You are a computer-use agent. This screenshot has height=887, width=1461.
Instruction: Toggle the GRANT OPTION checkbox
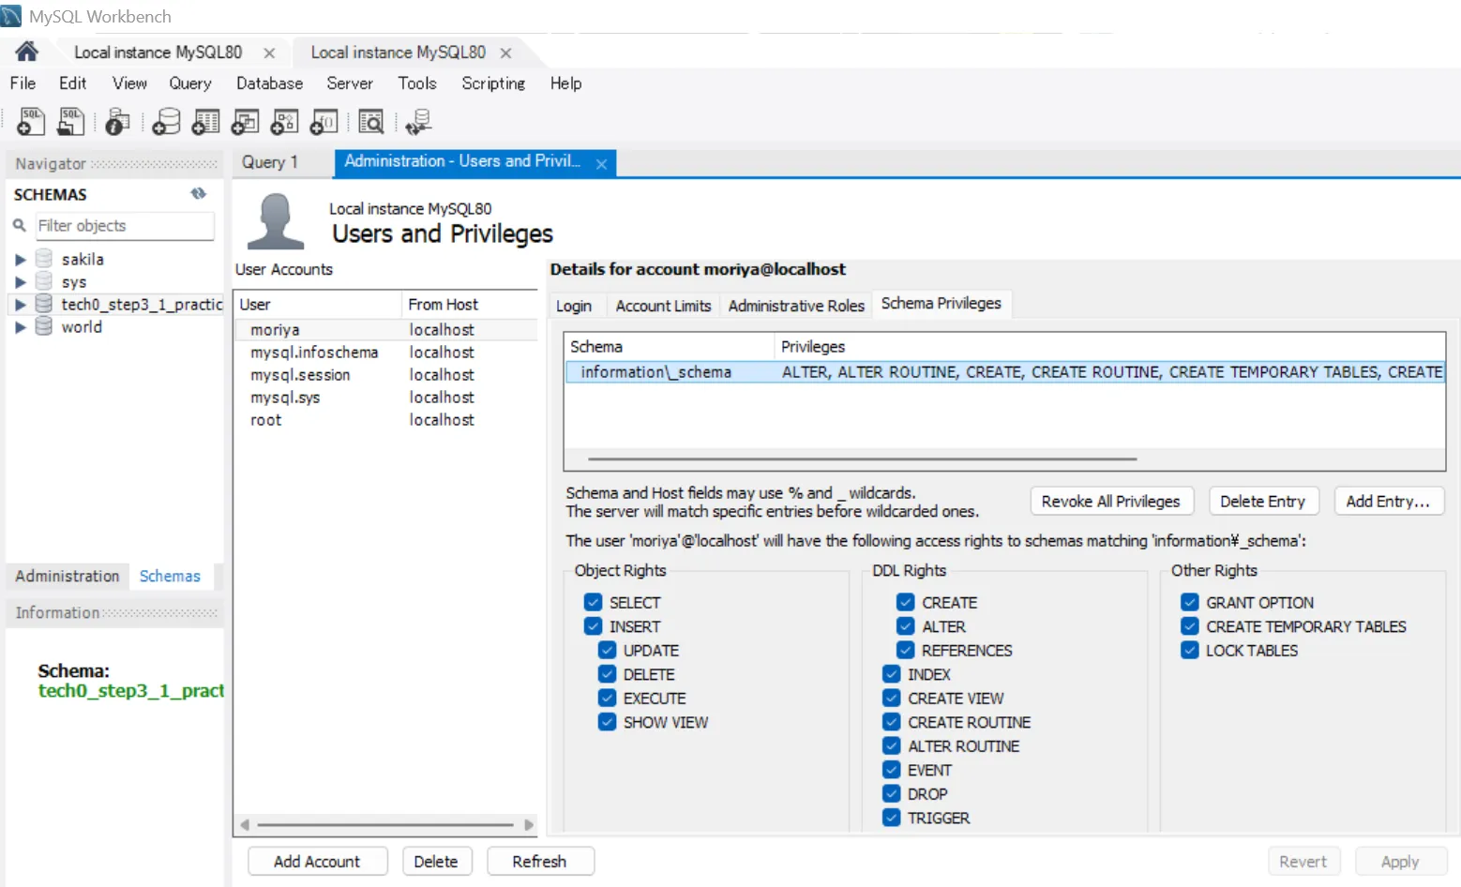point(1189,602)
